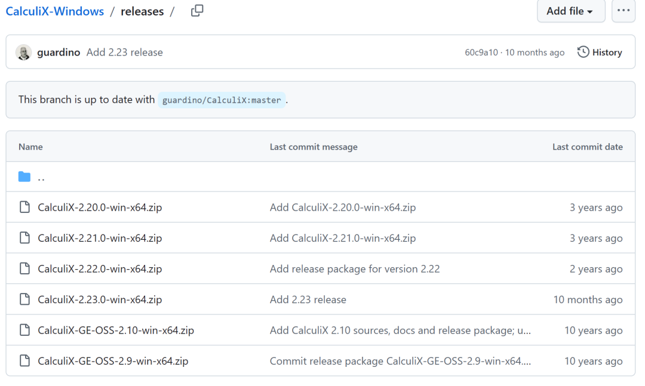
Task: Click the file icon beside CalculiX-GE-OSS-2.9-win-x64.zip
Action: pyautogui.click(x=24, y=360)
